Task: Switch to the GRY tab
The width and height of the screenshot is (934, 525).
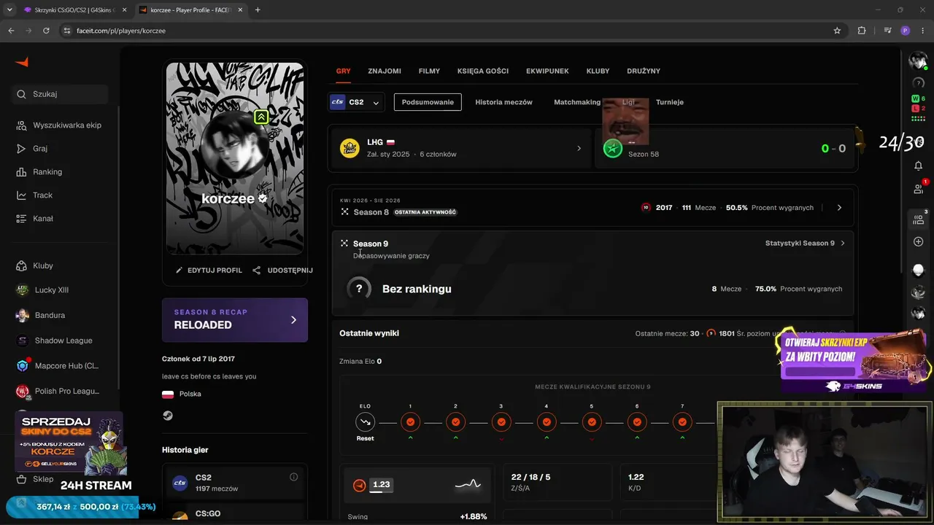Action: 343,71
